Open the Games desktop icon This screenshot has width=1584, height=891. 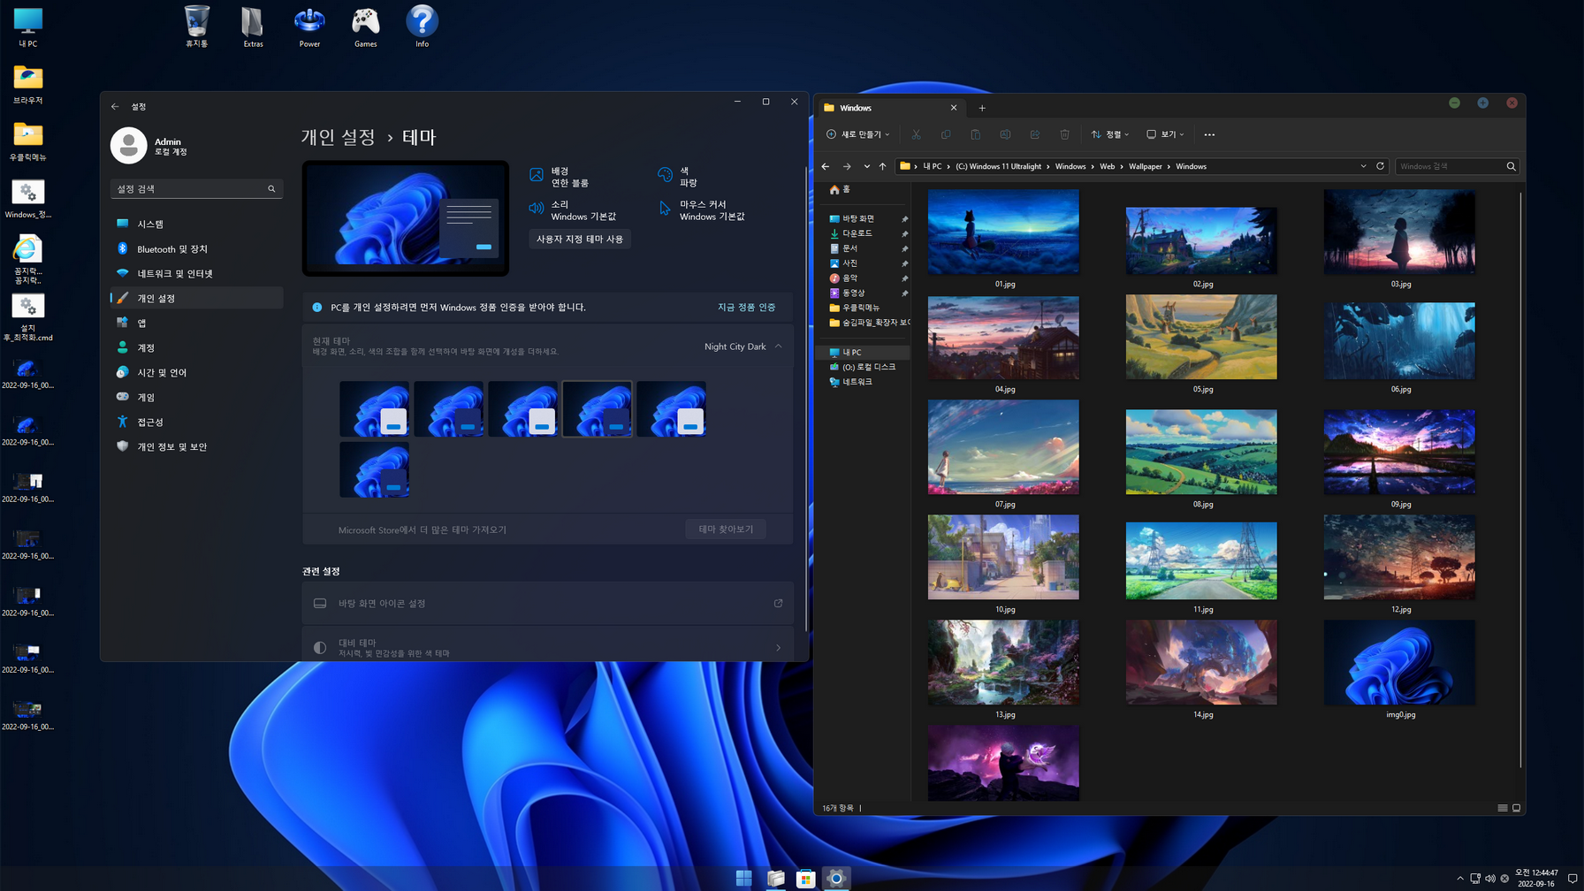tap(366, 27)
